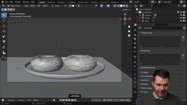Viewport: 187px width, 105px height.
Task: Expand the Camera item in outliner
Action: [x=140, y=15]
